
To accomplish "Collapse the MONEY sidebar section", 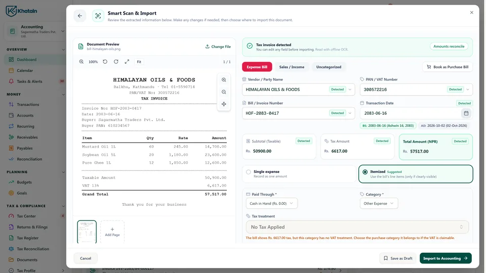I will tap(63, 95).
